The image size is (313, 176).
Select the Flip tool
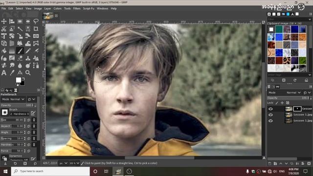pyautogui.click(x=36, y=36)
